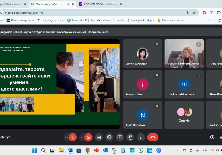Open a new browser tab
This screenshot has height=155, width=222.
point(128,4)
